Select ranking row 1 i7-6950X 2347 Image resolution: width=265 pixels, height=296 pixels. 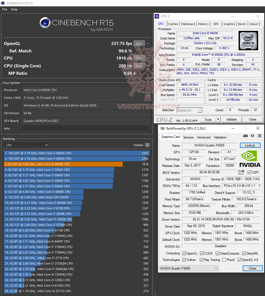77,153
